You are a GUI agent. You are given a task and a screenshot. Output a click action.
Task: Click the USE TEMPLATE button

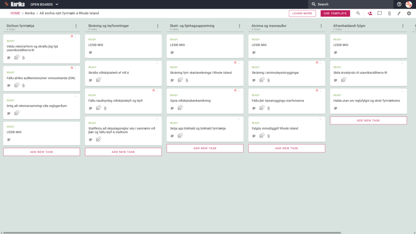(335, 13)
